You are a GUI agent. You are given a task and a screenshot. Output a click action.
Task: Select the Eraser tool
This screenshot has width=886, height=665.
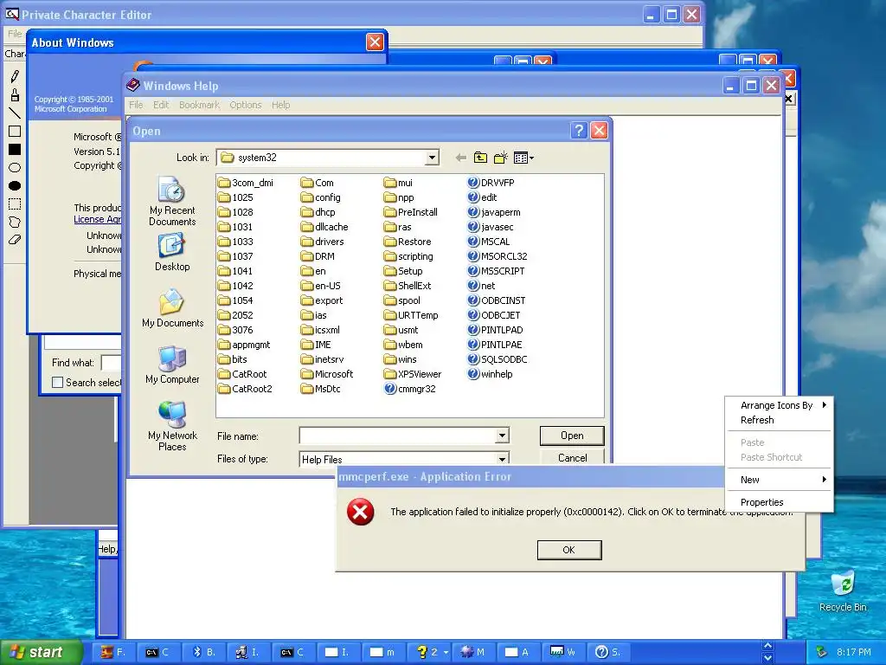pos(15,240)
